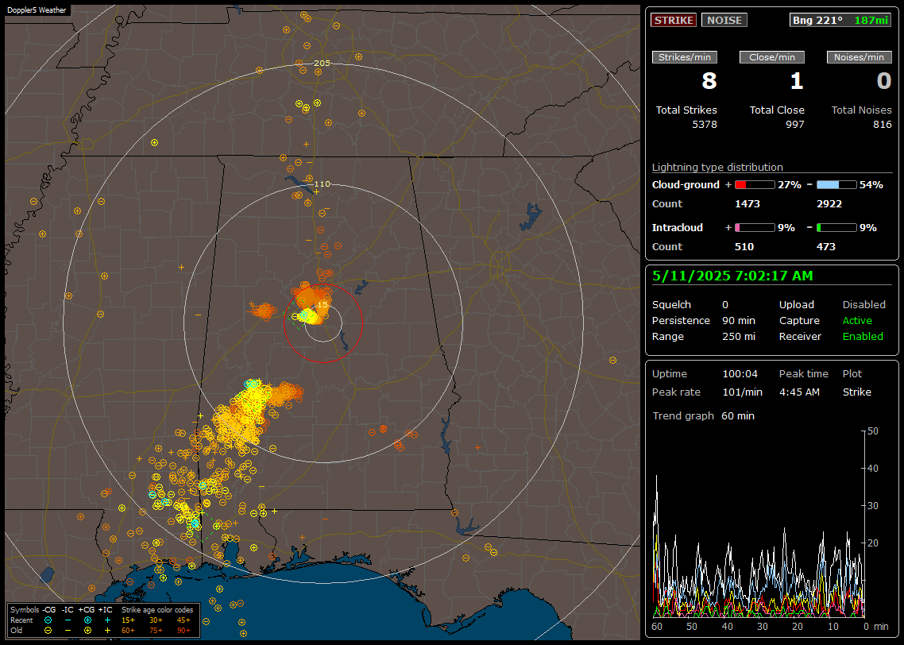Click the Total Close value 997
This screenshot has height=645, width=904.
tap(794, 125)
